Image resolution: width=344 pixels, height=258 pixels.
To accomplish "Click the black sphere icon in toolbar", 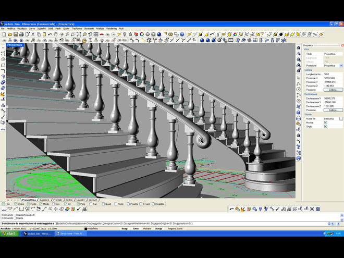I will tap(281, 34).
